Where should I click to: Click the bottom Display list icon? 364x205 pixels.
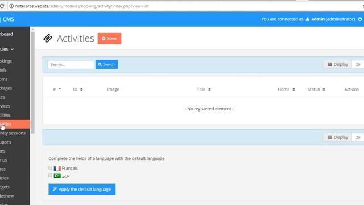coord(330,137)
